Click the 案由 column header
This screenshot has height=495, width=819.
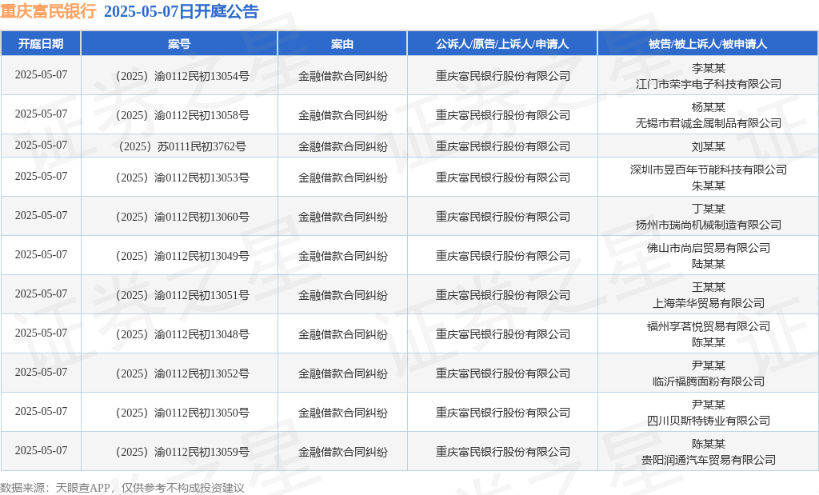click(342, 44)
